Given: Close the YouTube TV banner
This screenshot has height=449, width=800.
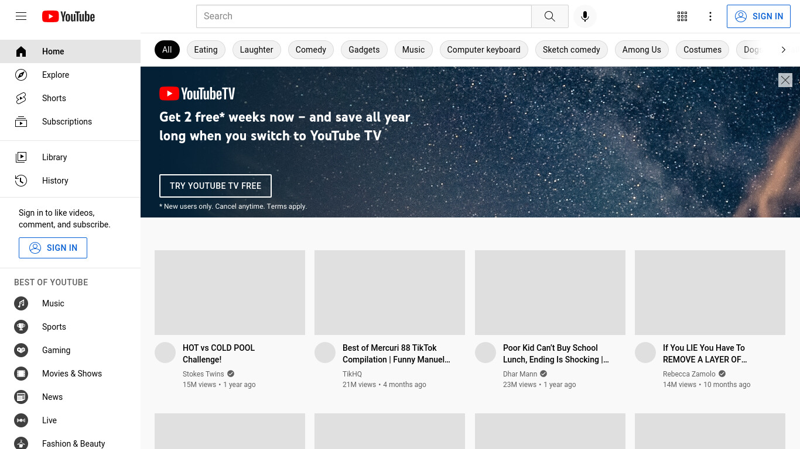Looking at the screenshot, I should tap(785, 80).
